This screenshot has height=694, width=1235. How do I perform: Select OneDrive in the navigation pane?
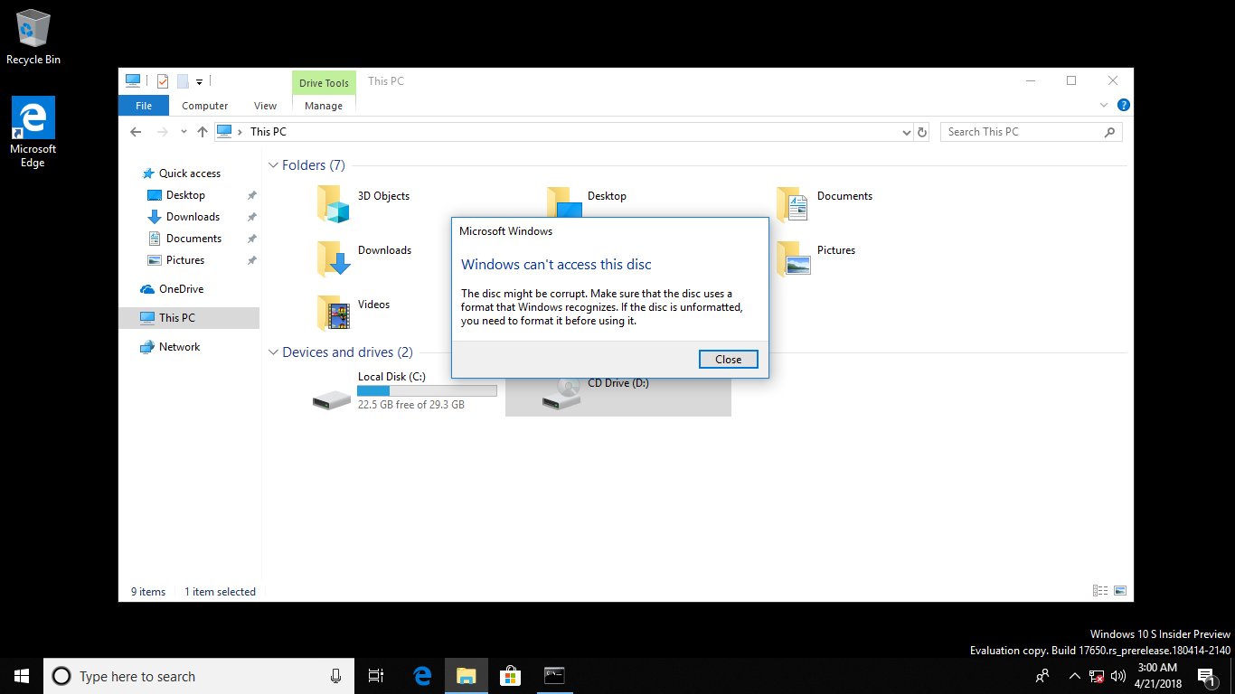coord(181,289)
